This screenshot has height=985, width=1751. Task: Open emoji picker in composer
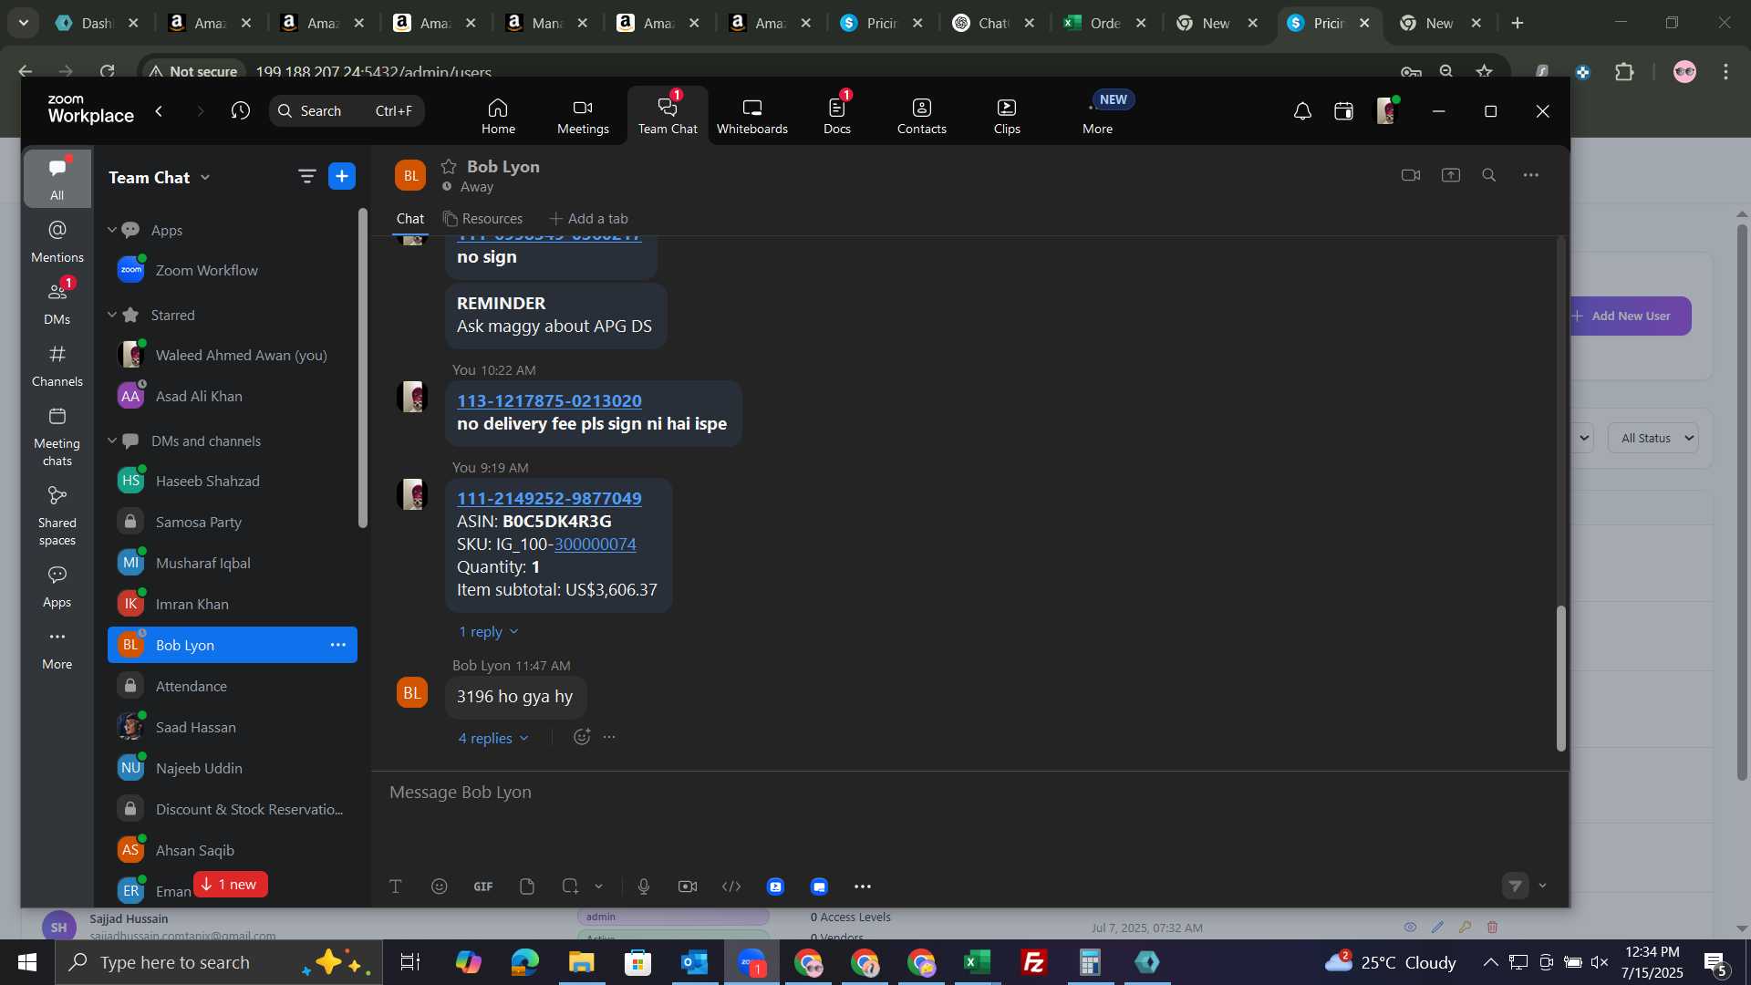click(440, 886)
